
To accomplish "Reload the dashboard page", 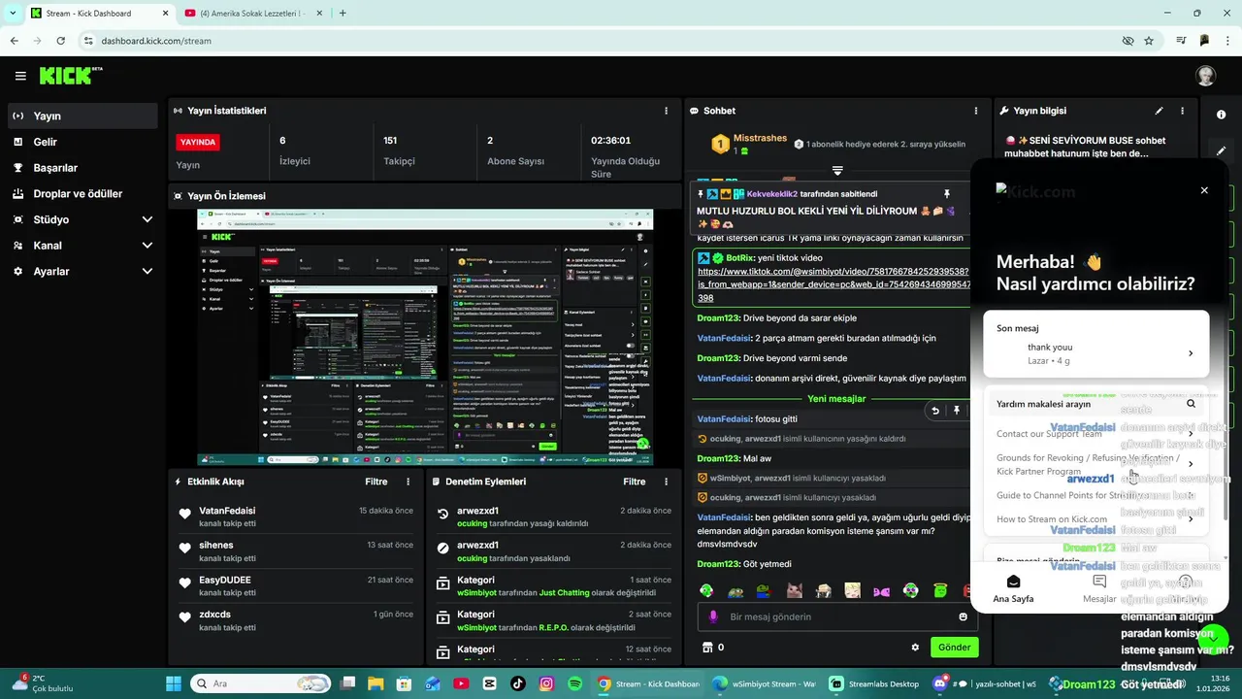I will (x=61, y=41).
